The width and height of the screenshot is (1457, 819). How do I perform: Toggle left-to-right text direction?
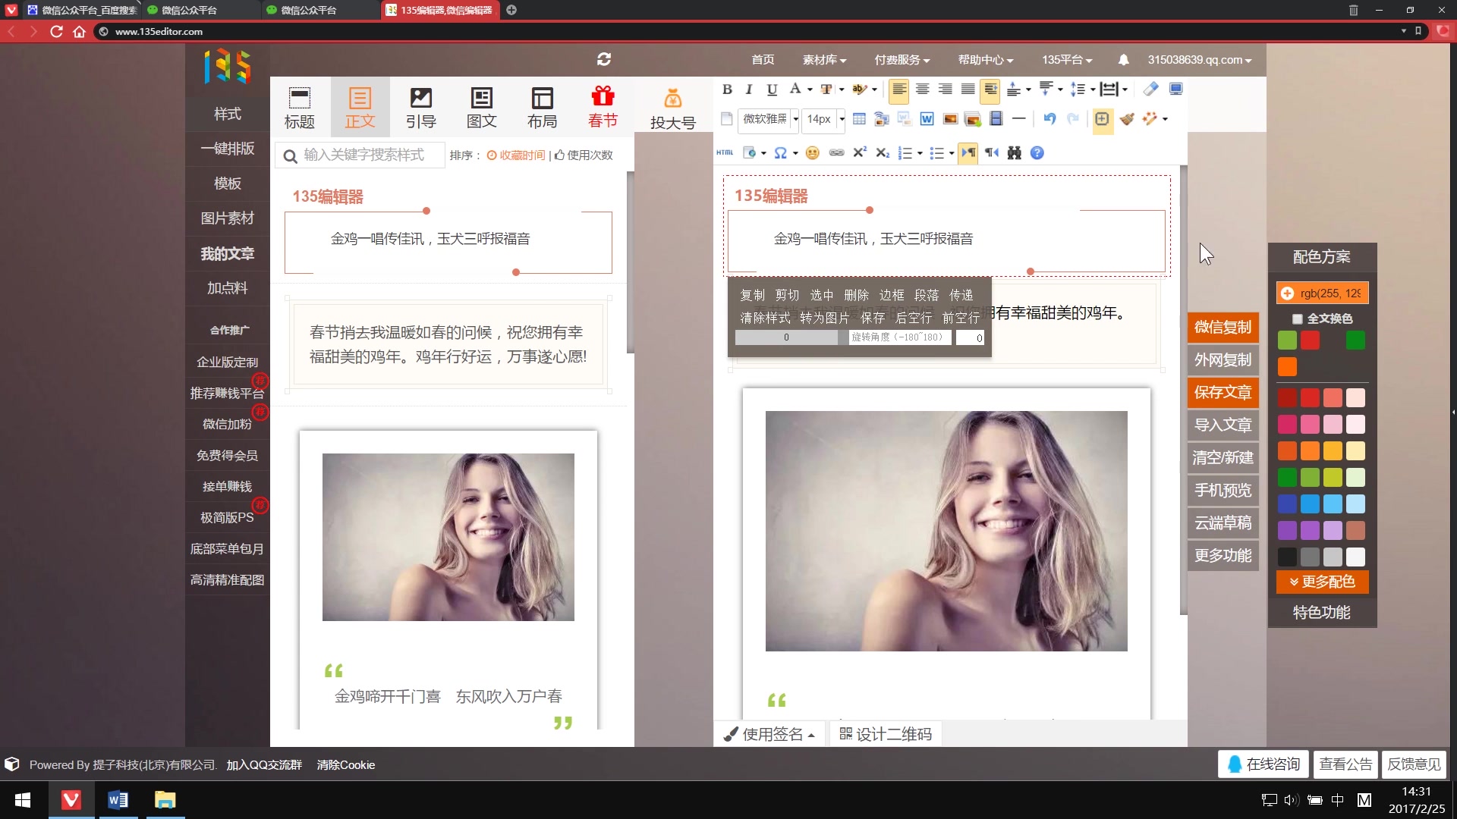pos(968,153)
